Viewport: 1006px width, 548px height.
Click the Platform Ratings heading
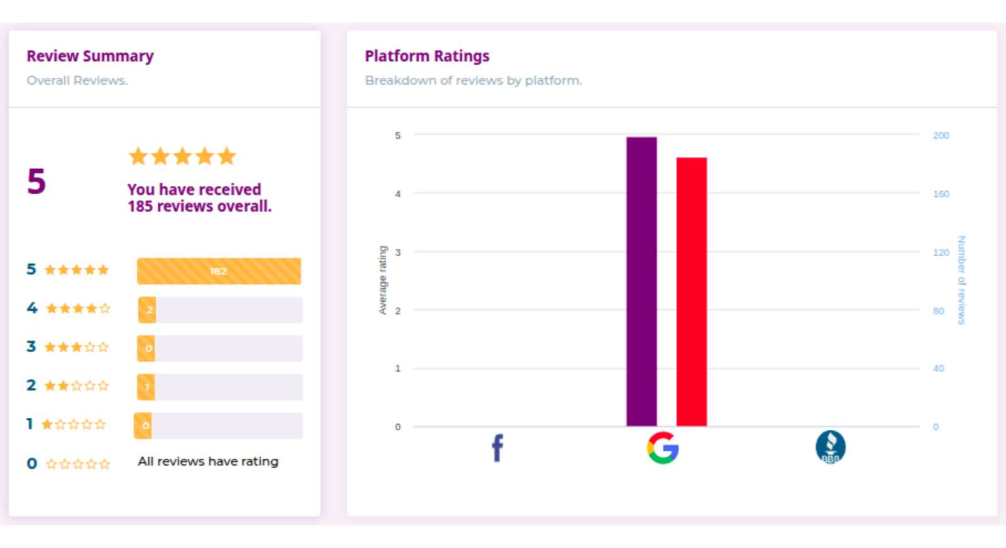pyautogui.click(x=427, y=56)
